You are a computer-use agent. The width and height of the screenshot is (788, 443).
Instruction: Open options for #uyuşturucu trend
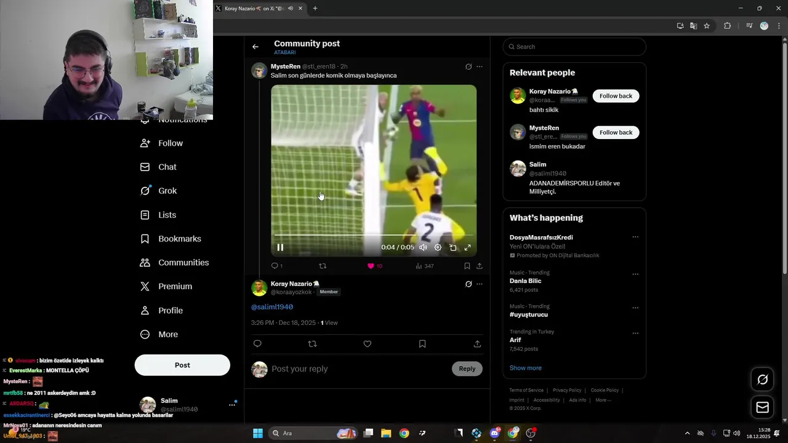[x=635, y=308]
